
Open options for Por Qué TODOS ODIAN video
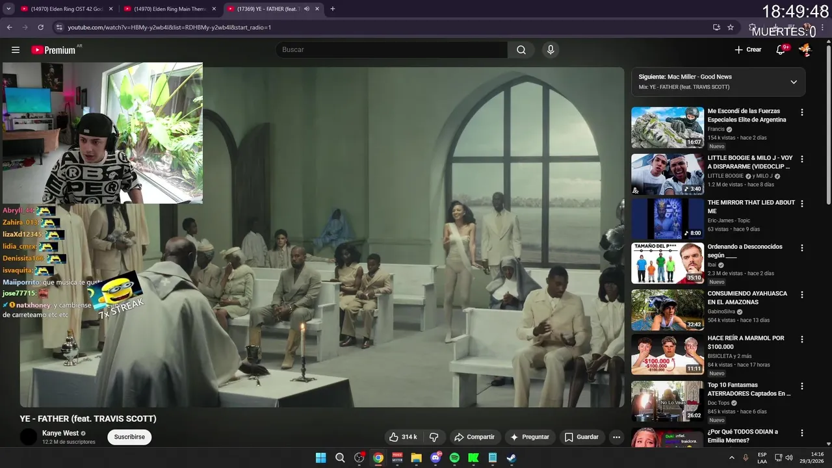point(801,433)
